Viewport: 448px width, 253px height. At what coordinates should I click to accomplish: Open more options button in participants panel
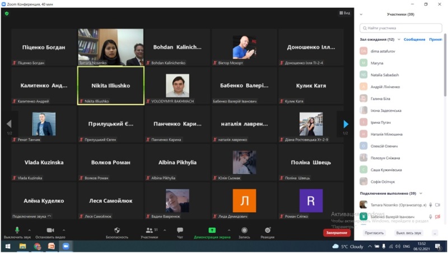435,233
